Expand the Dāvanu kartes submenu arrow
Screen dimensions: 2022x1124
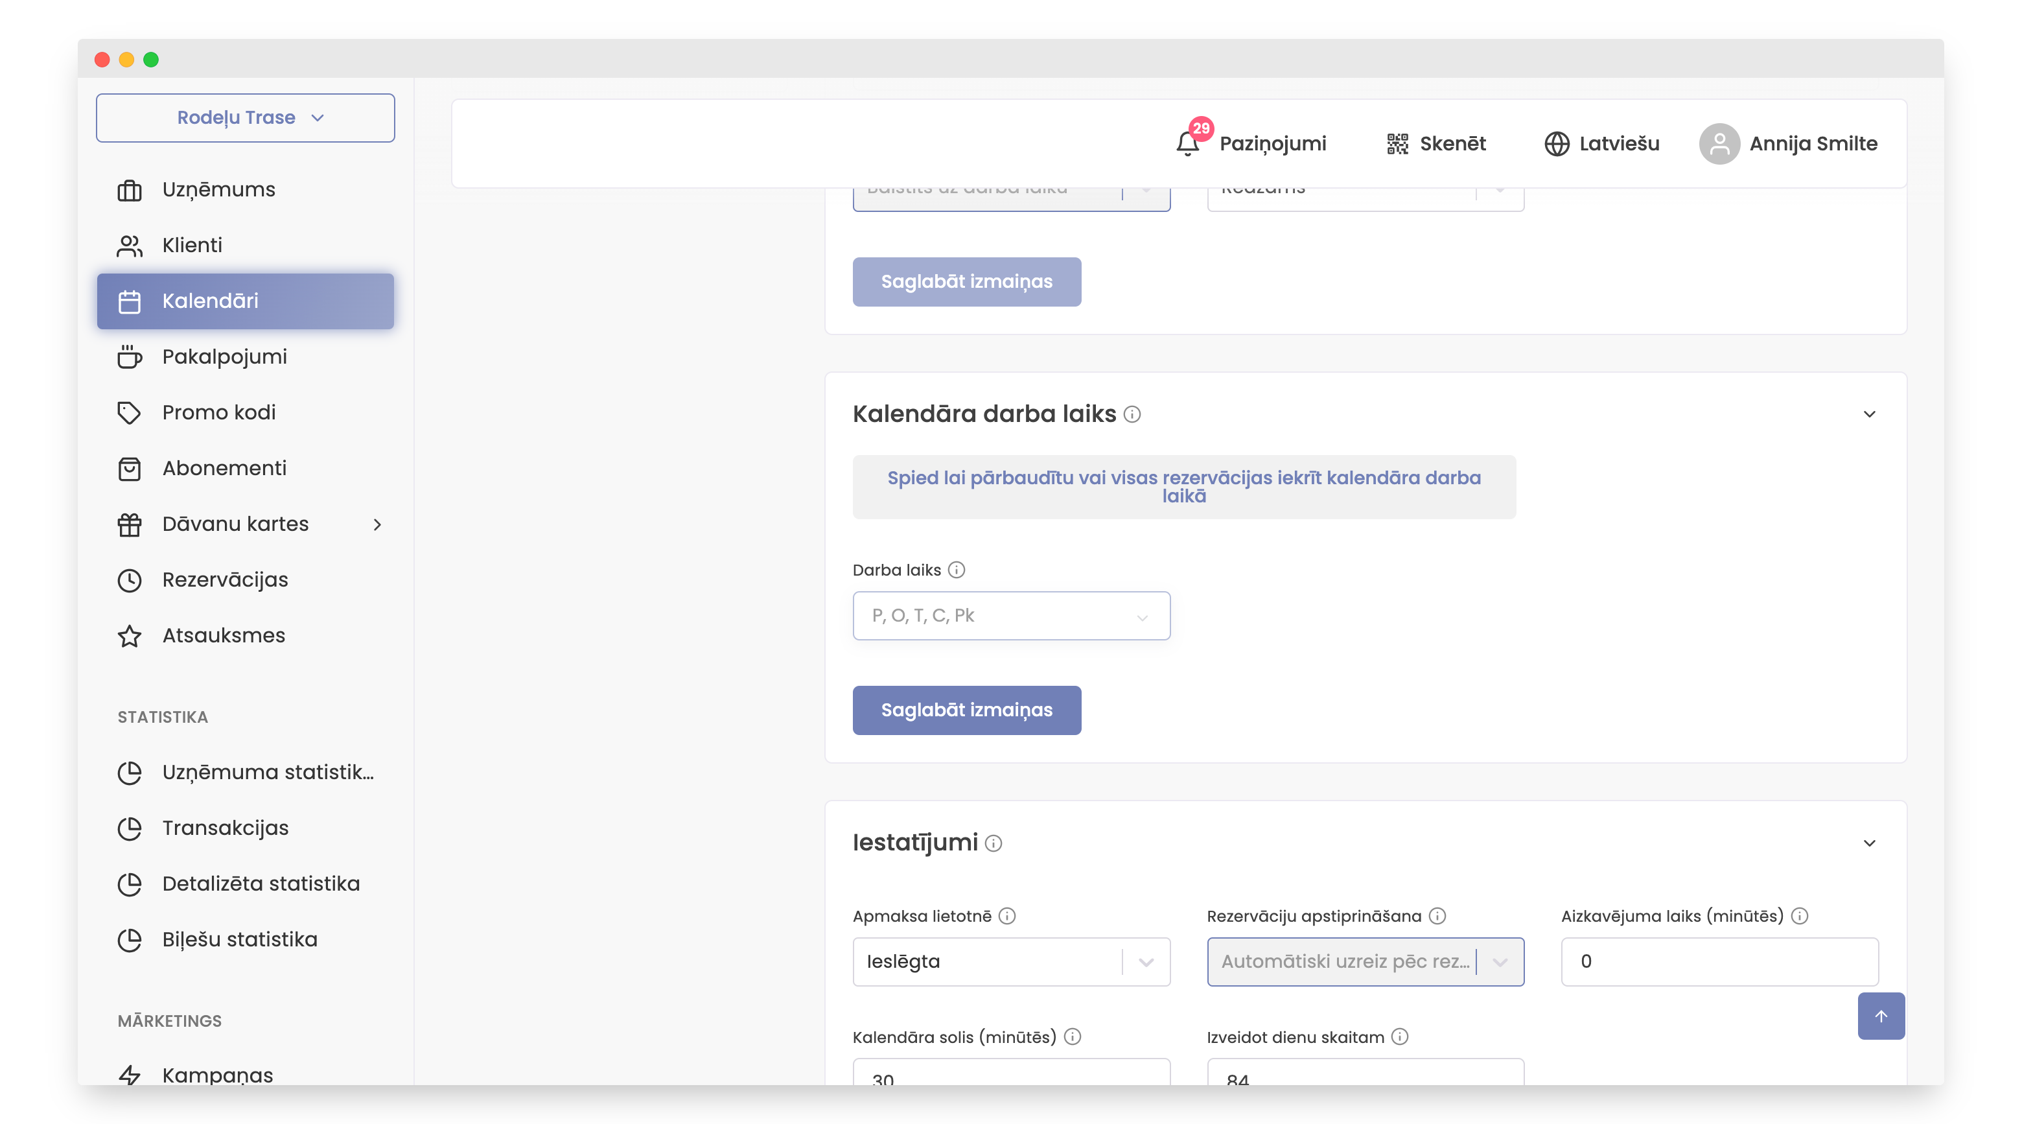pyautogui.click(x=378, y=524)
